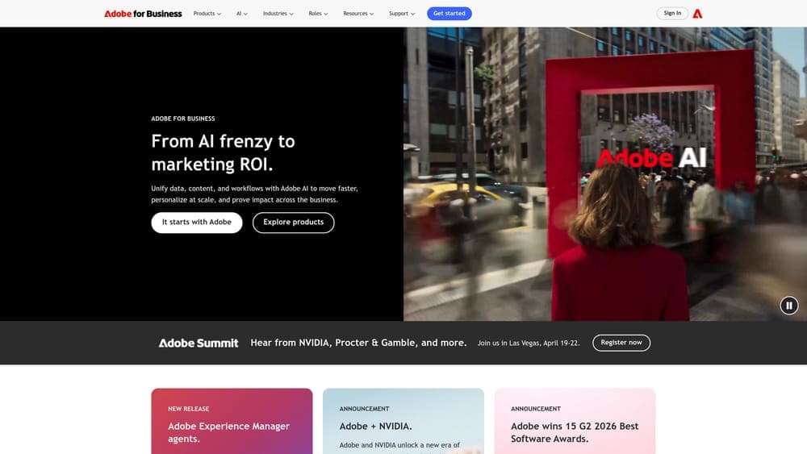807x454 pixels.
Task: Click the Adobe AI hero video image
Action: [605, 174]
